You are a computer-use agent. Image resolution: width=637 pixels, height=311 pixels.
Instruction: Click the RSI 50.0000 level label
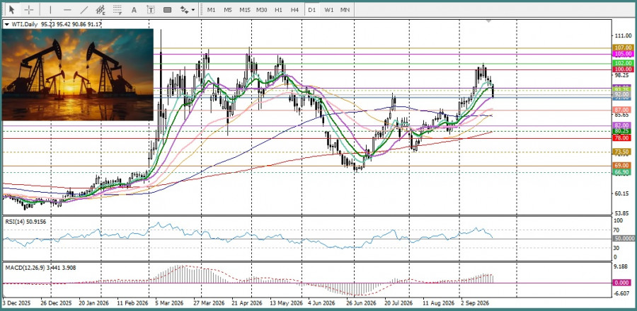623,239
